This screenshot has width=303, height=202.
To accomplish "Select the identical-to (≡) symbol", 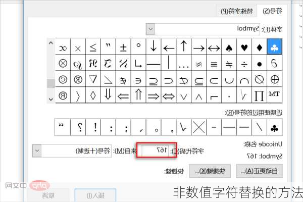I will (x=214, y=63).
